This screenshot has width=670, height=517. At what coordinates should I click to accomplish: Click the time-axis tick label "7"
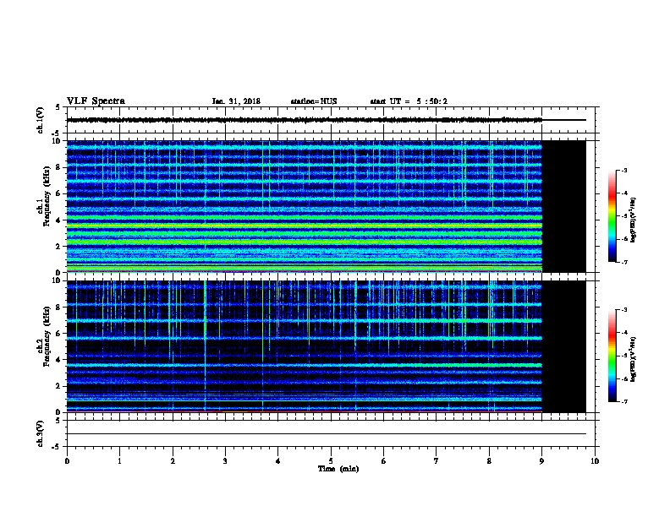[437, 460]
